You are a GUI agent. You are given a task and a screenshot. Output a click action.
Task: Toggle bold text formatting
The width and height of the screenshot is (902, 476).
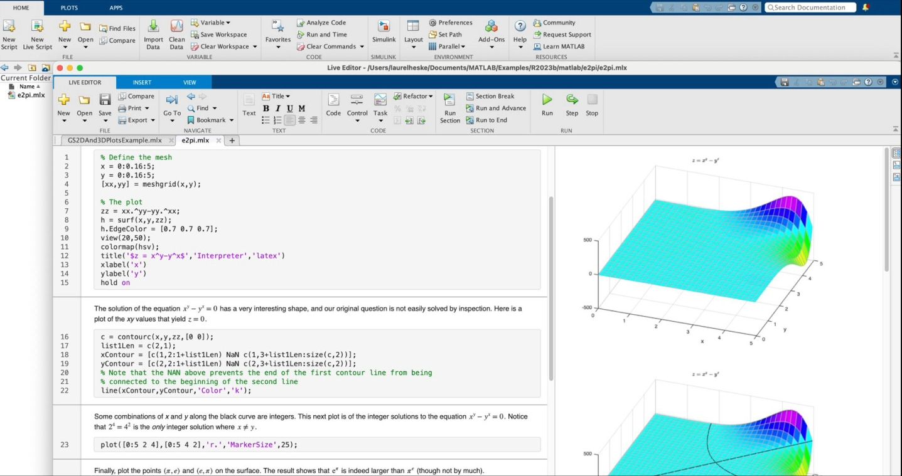click(266, 108)
